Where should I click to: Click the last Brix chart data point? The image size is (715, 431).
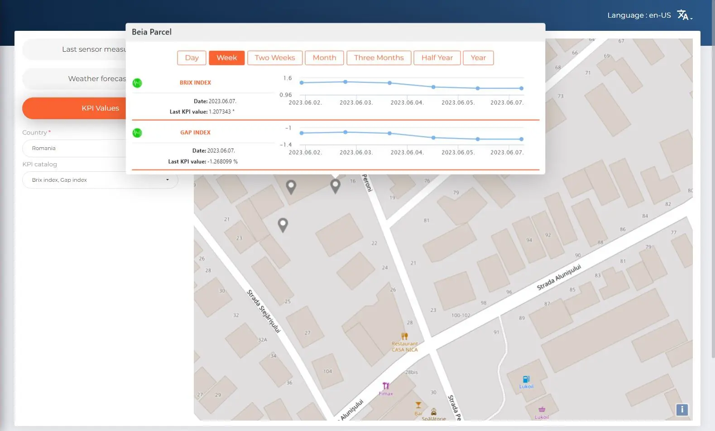click(521, 88)
